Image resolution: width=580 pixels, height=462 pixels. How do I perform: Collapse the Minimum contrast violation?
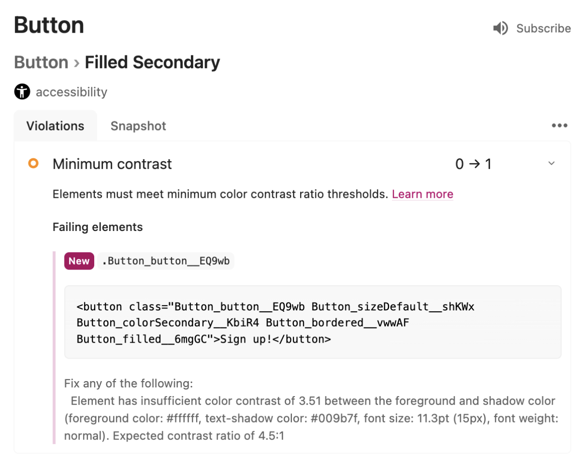(550, 164)
